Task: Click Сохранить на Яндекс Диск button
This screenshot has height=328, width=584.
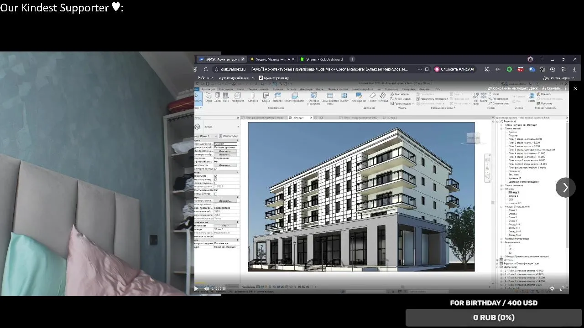Action: (513, 88)
